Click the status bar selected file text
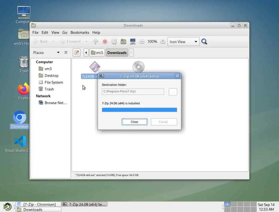The image size is (279, 212). coord(107,175)
